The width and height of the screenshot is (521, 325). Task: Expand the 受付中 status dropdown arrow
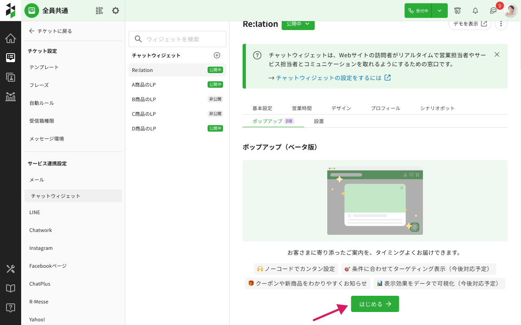(440, 11)
